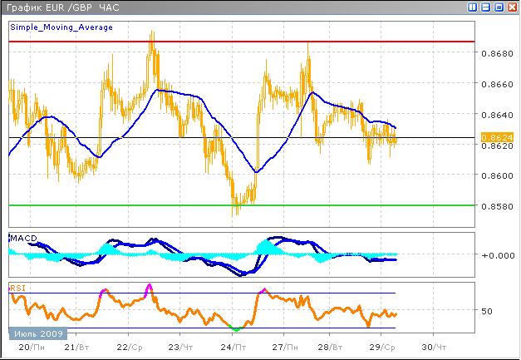
Task: Click the 27/Пн date on time axis
Action: coord(282,346)
